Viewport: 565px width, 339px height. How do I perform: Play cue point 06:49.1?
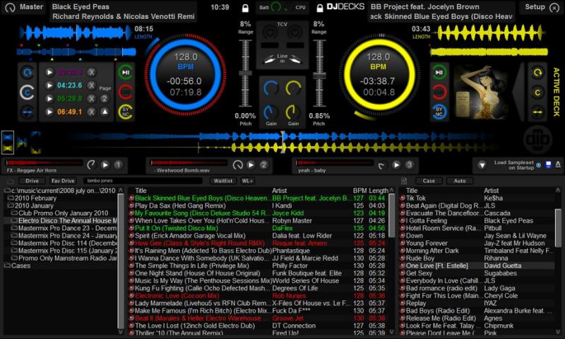(x=49, y=112)
